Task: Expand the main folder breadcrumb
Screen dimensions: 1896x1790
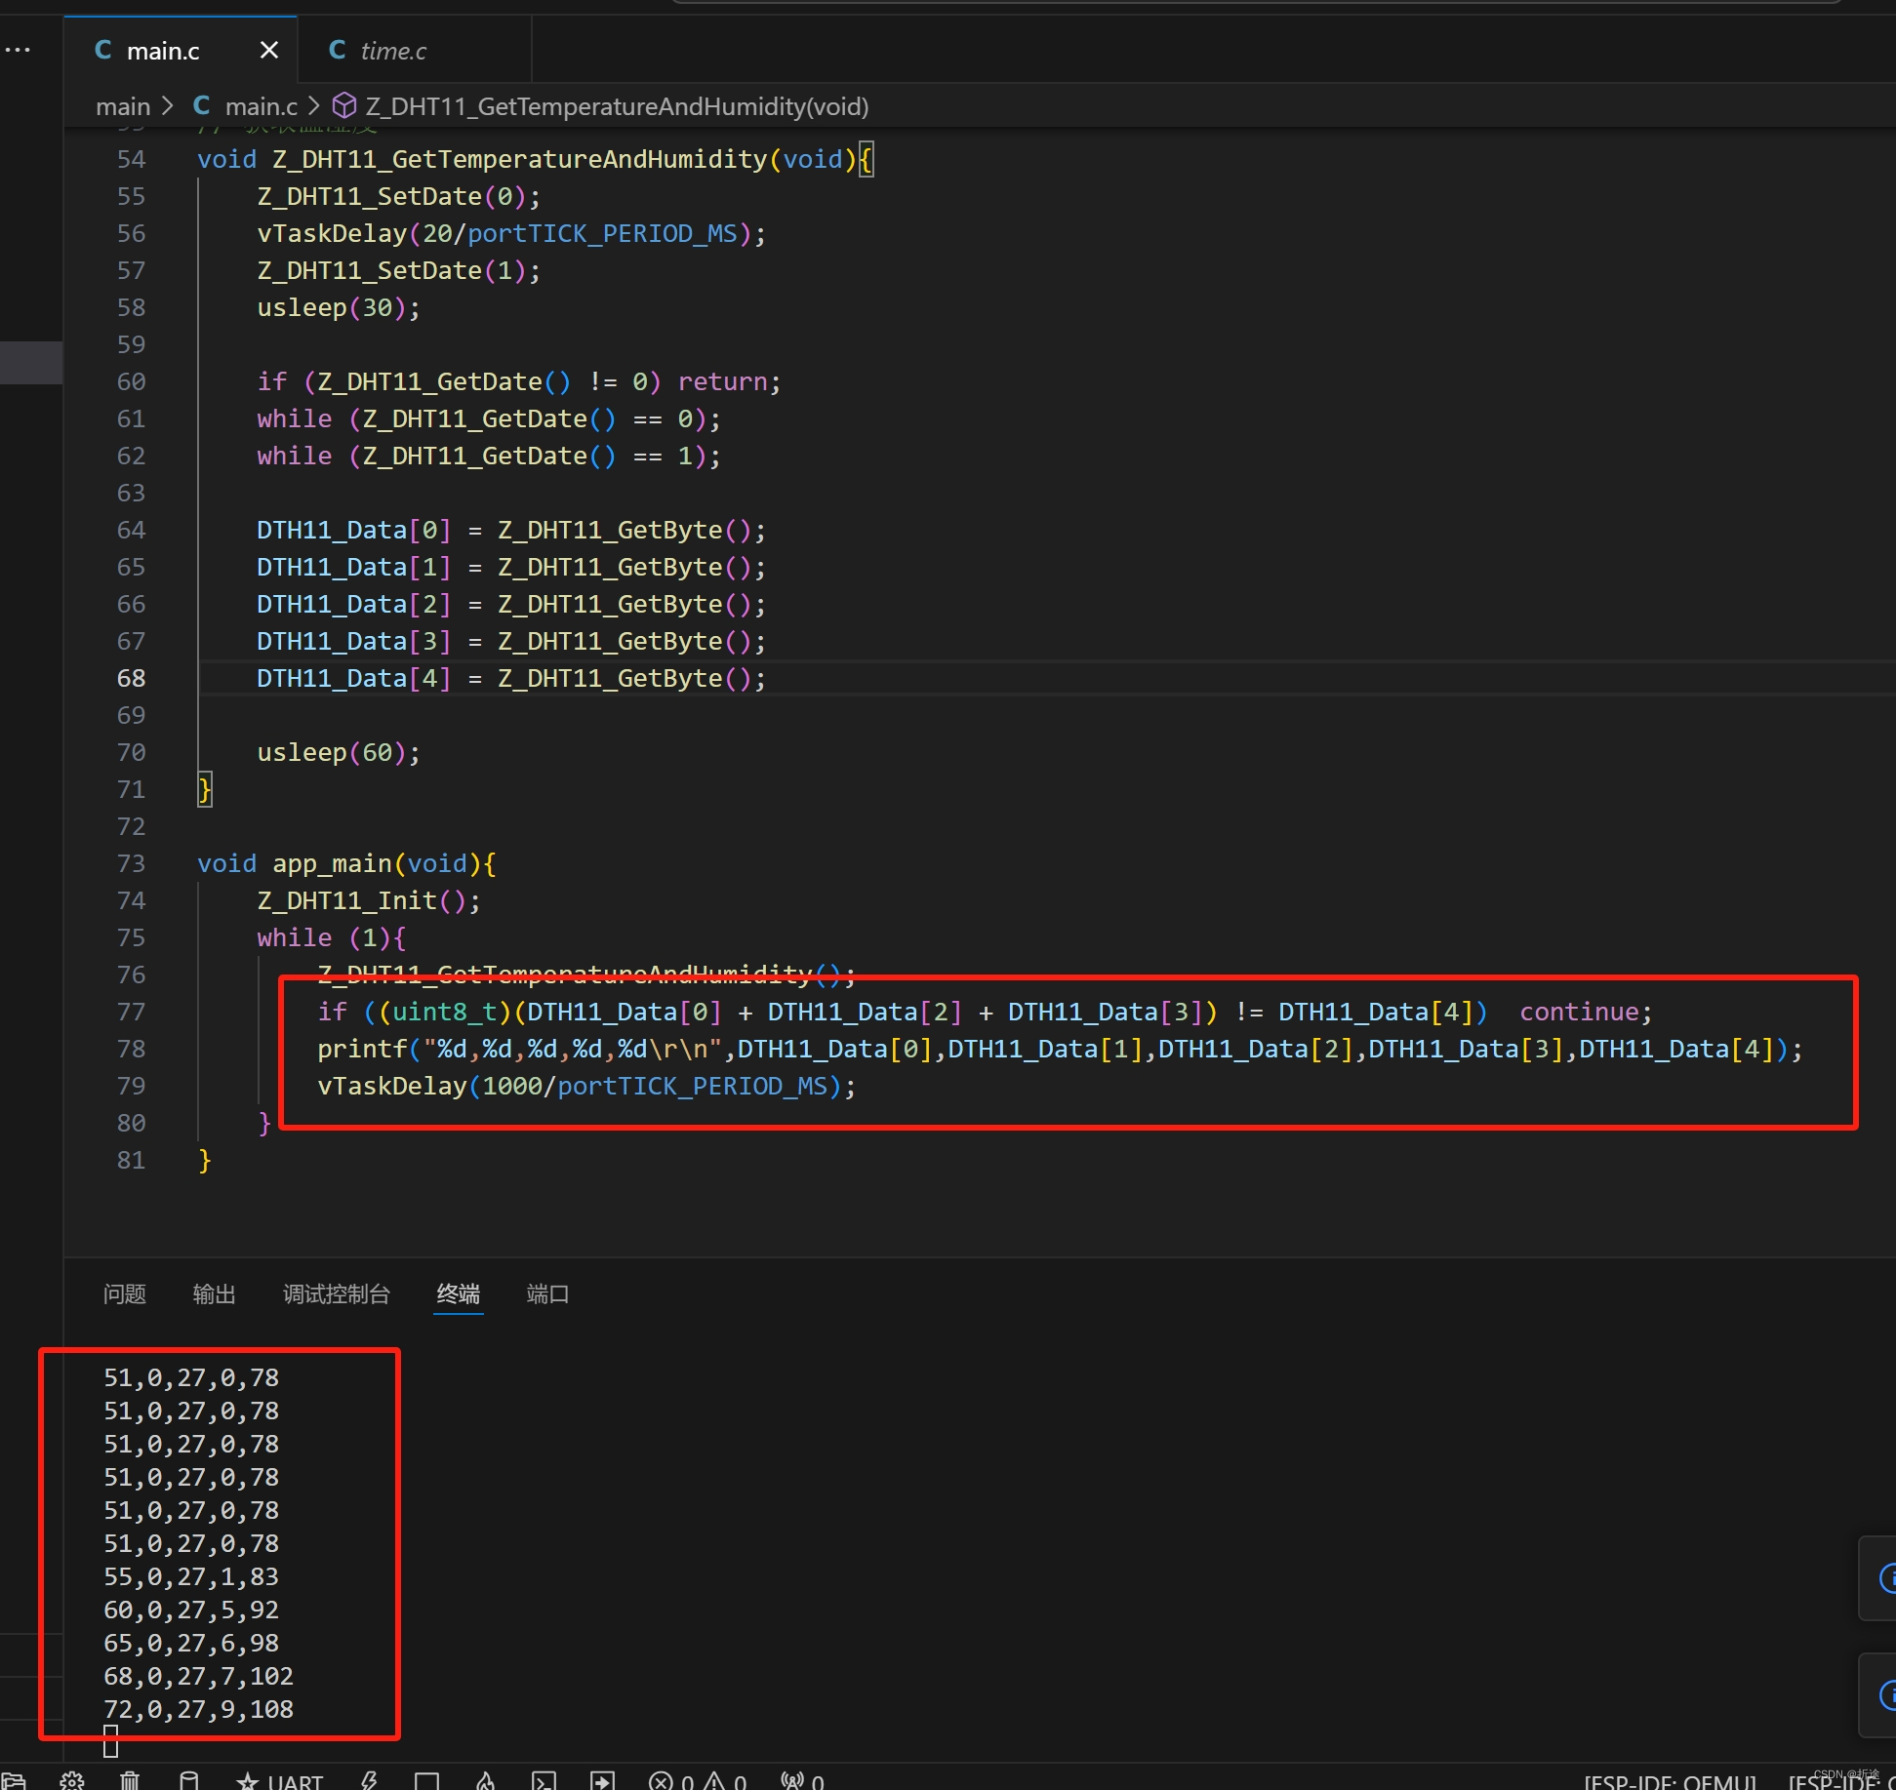Action: tap(123, 106)
